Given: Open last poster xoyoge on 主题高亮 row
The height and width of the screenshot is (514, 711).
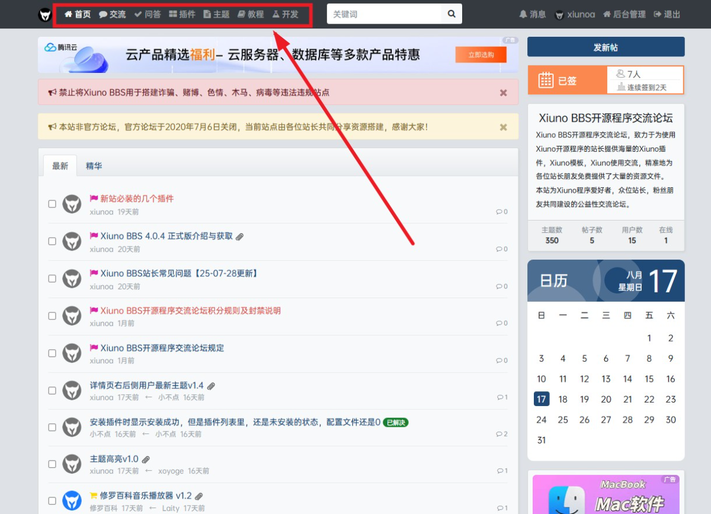Looking at the screenshot, I should [171, 471].
